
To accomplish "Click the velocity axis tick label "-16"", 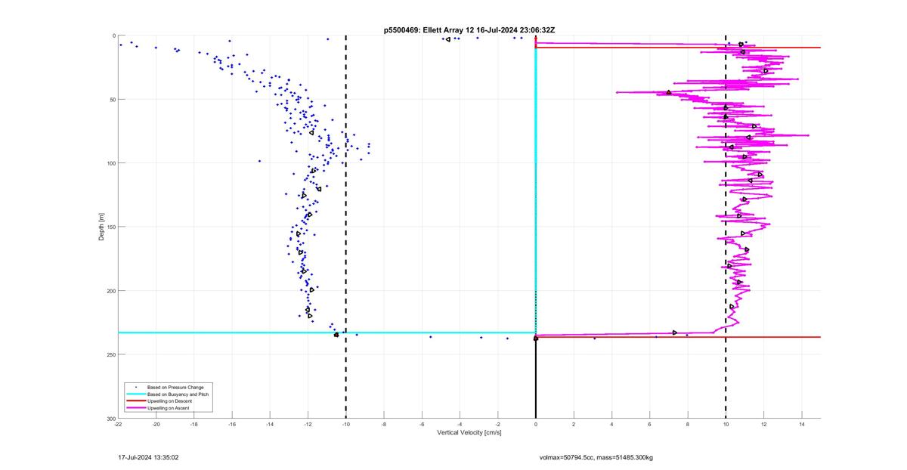I will (x=232, y=425).
